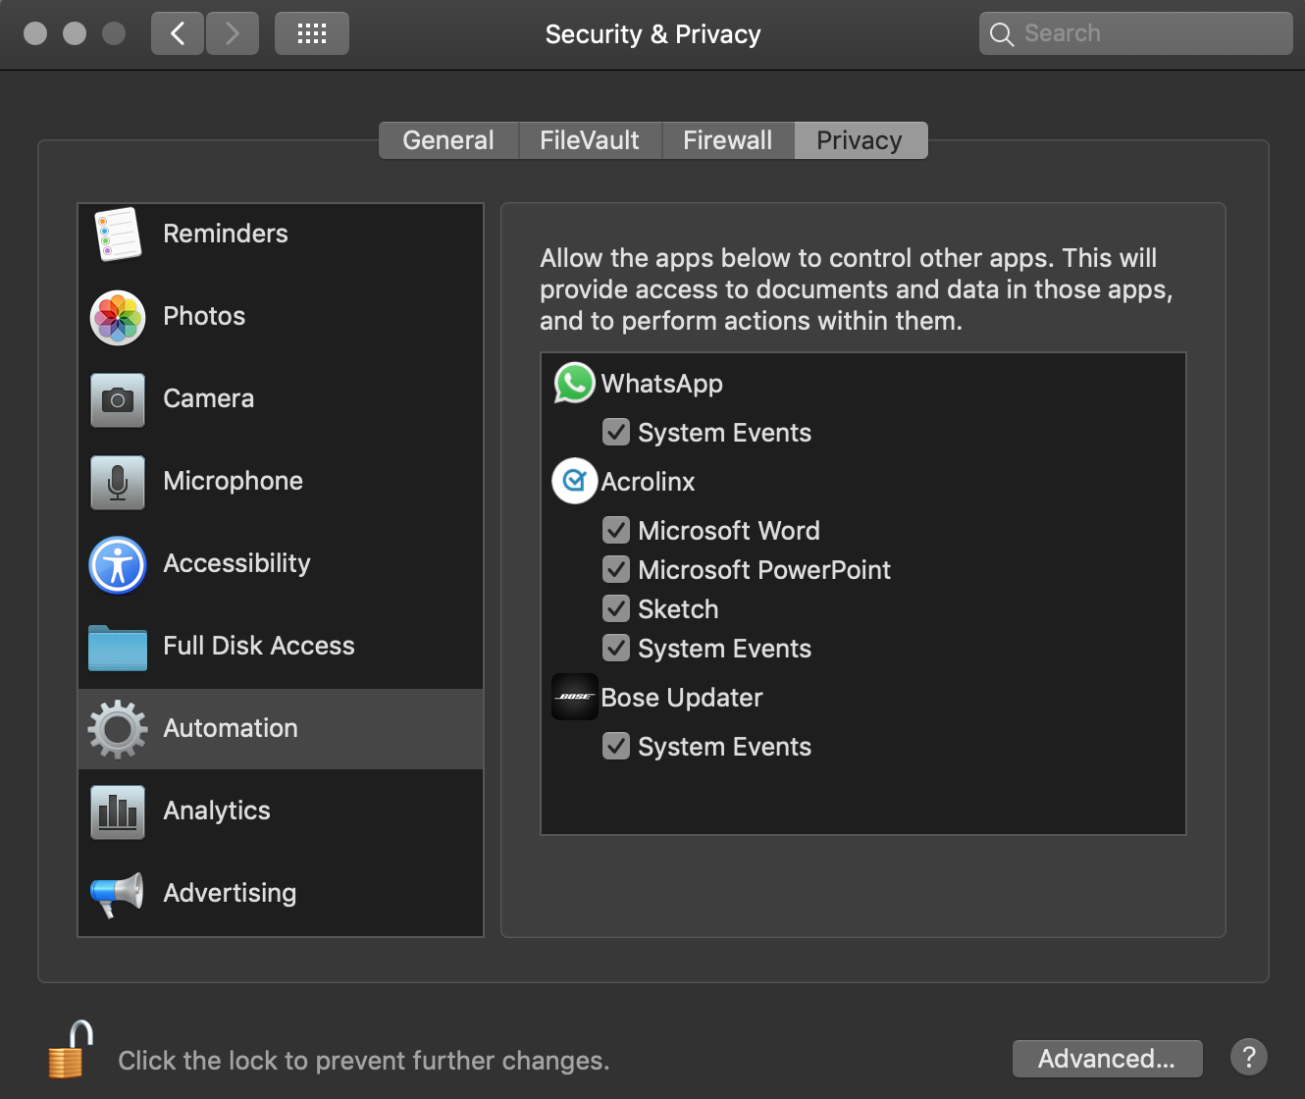Open the Advanced... settings button
Screen dimensions: 1305x1099
pos(1107,1059)
